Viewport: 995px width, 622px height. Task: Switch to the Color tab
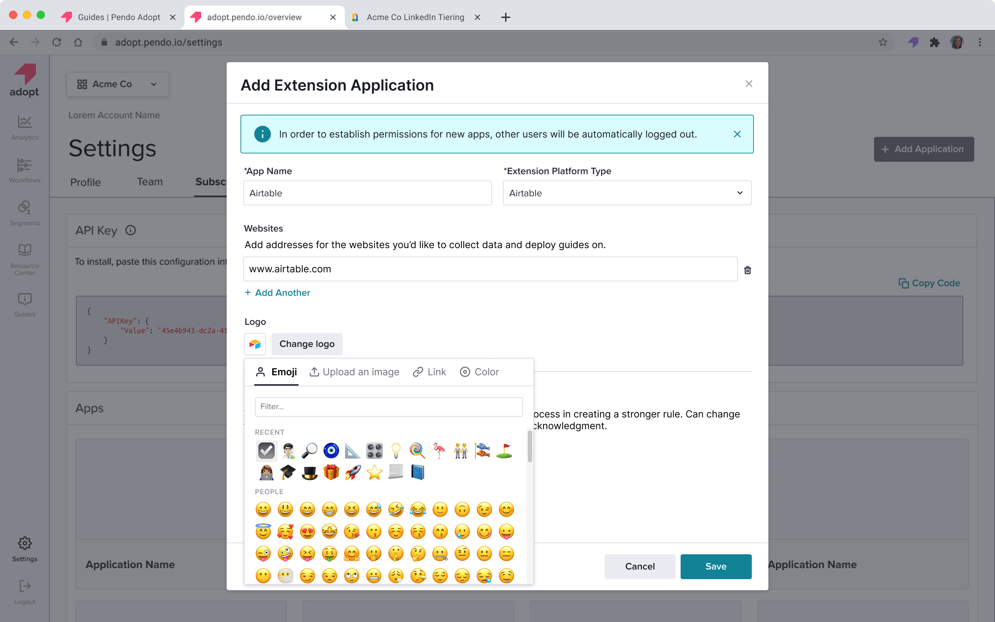480,372
